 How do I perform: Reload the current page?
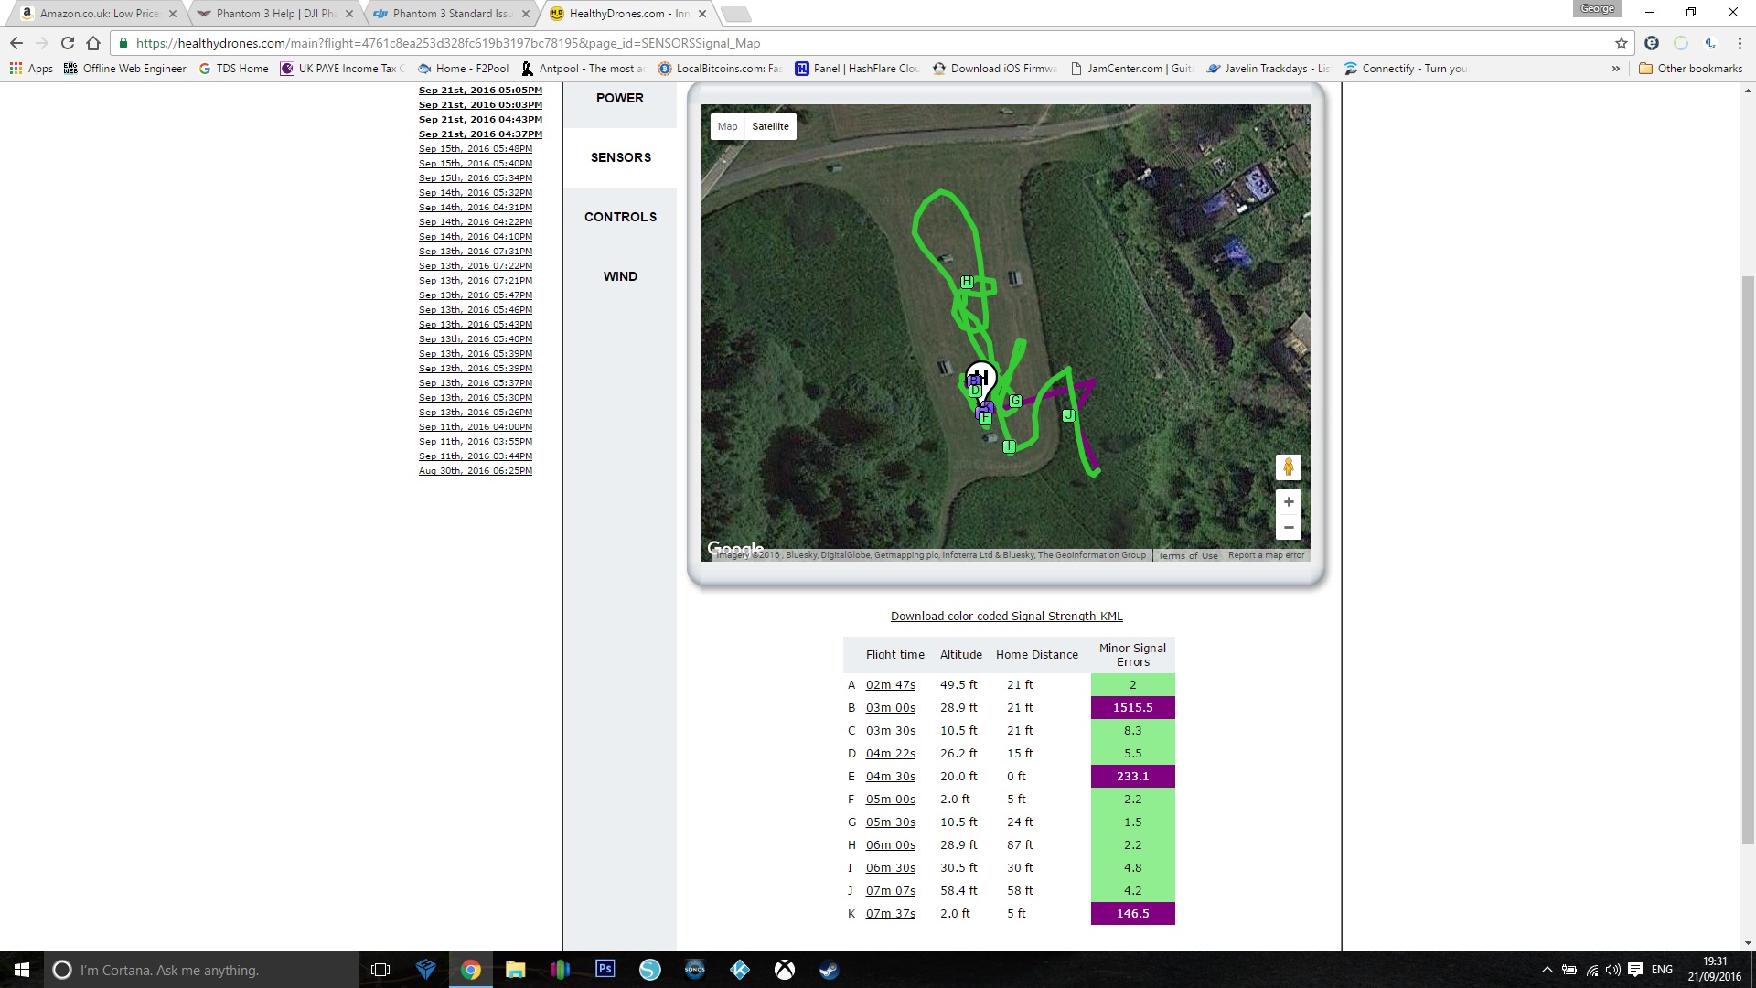pyautogui.click(x=68, y=43)
